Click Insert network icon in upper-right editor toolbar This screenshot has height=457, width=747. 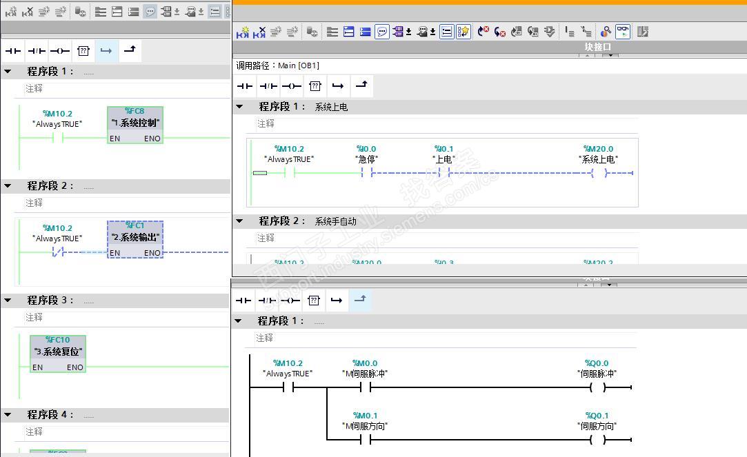243,32
